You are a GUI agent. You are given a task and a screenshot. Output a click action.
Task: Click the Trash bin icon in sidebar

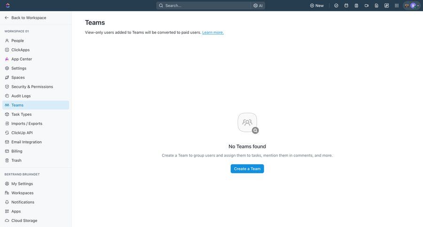click(7, 160)
